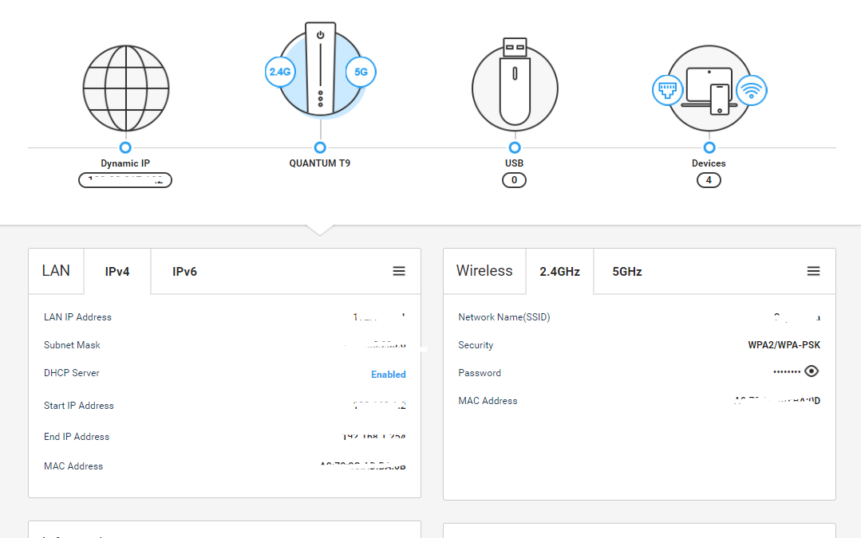
Task: Open the Devices computer-and-phone icon
Action: [x=709, y=88]
